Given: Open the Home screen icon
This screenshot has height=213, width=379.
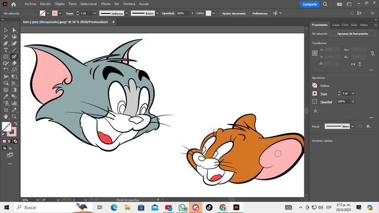Looking at the screenshot, I should (14, 4).
